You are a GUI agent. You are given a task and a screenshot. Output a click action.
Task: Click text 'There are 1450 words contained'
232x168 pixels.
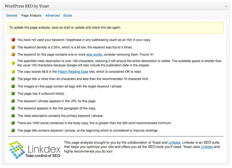click(40, 123)
